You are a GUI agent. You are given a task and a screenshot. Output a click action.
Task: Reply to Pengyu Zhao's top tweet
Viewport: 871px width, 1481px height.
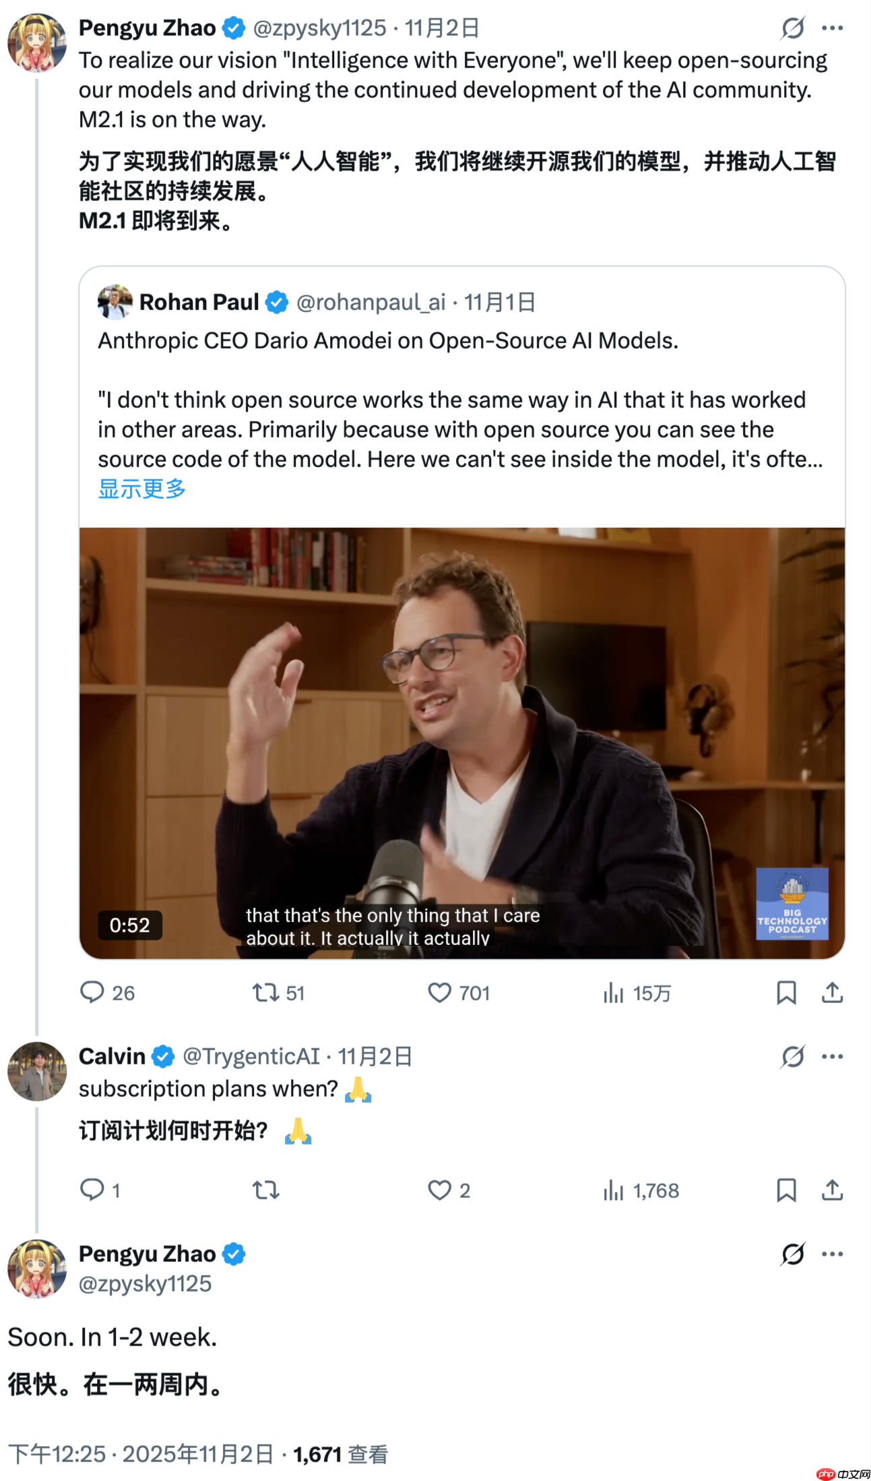92,992
